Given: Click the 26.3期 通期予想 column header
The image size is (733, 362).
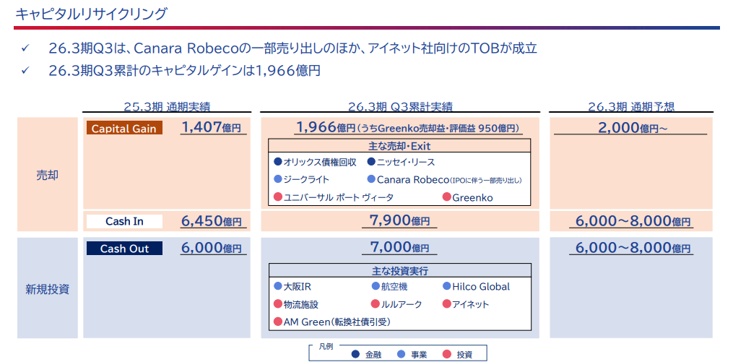Looking at the screenshot, I should [x=631, y=107].
